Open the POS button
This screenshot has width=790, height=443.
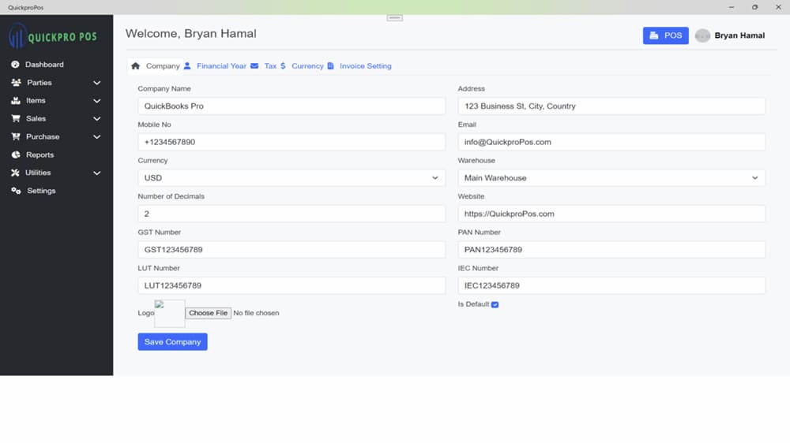[665, 35]
